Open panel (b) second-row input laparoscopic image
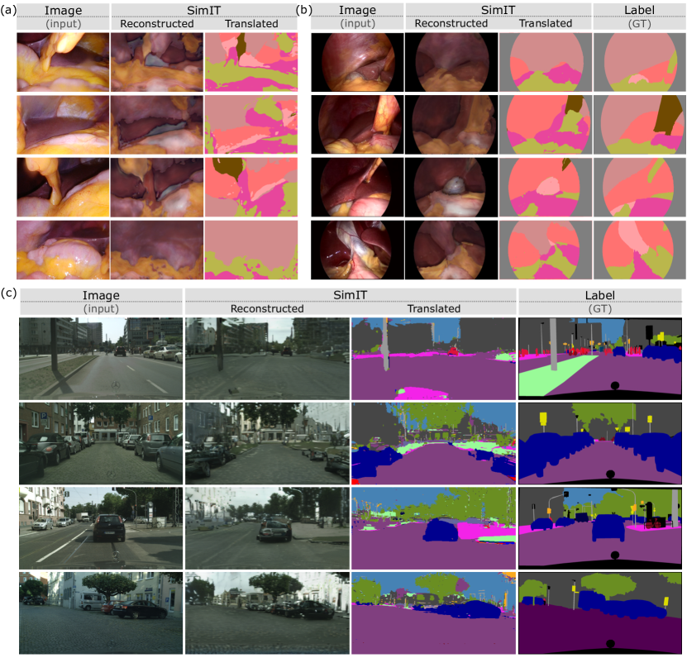Viewport: 687px width, 658px height. click(357, 125)
